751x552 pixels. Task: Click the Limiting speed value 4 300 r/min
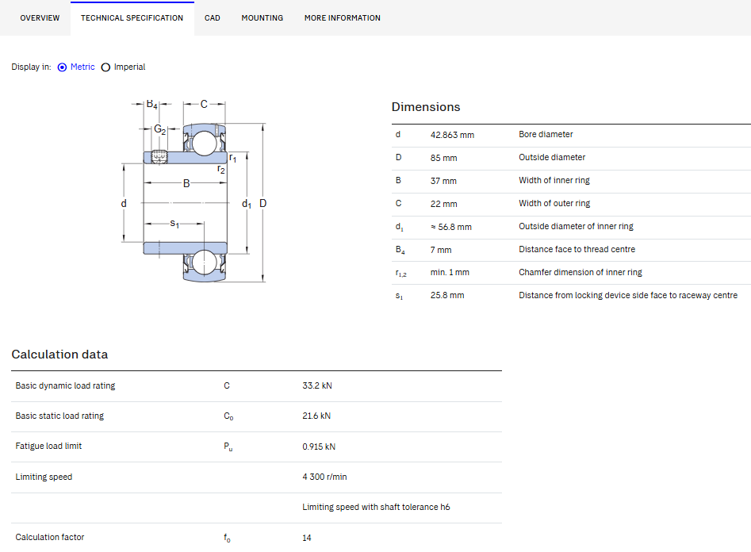324,477
